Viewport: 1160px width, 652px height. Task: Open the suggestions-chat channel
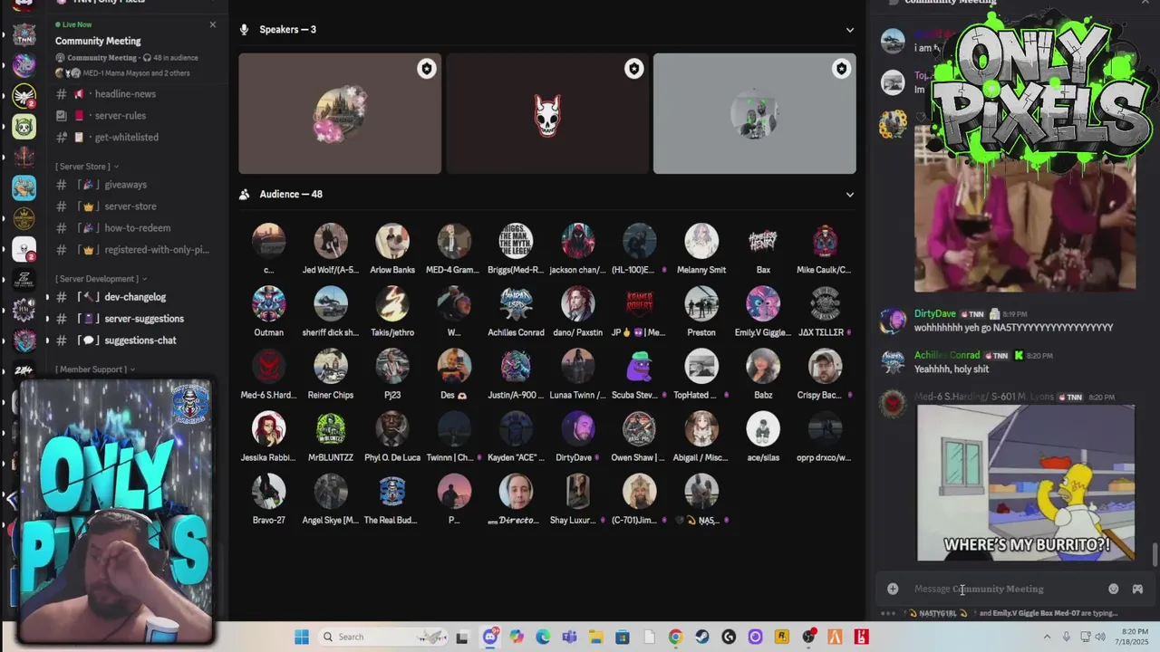136,340
